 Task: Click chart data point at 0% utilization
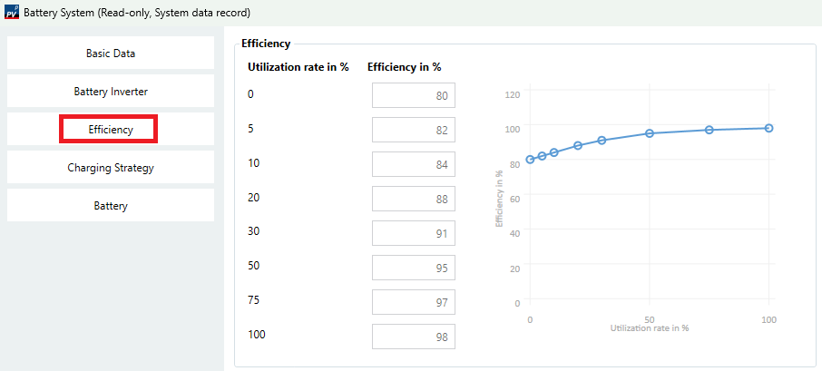[530, 160]
